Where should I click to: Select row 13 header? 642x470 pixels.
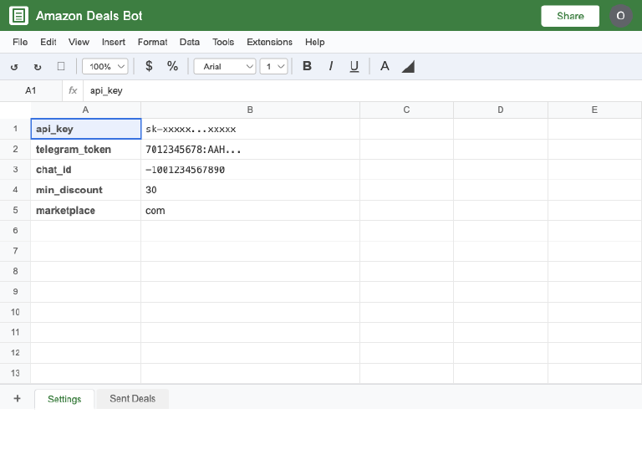[15, 373]
